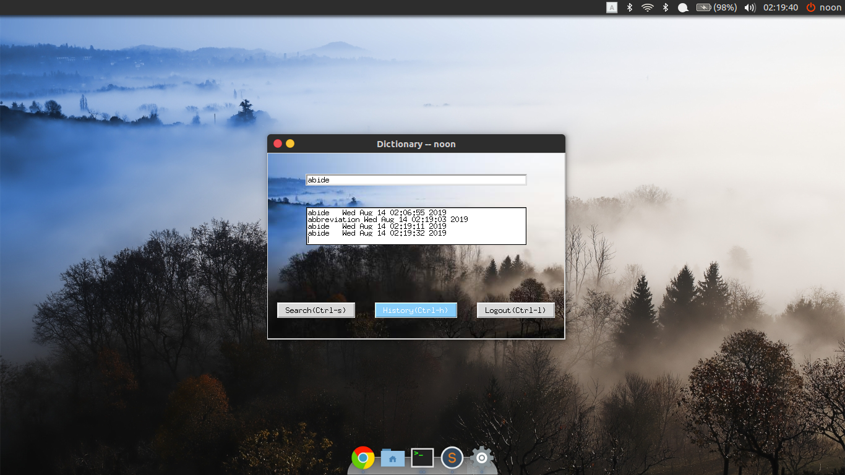Launch Google Chrome from the dock
This screenshot has height=475, width=845.
[363, 458]
